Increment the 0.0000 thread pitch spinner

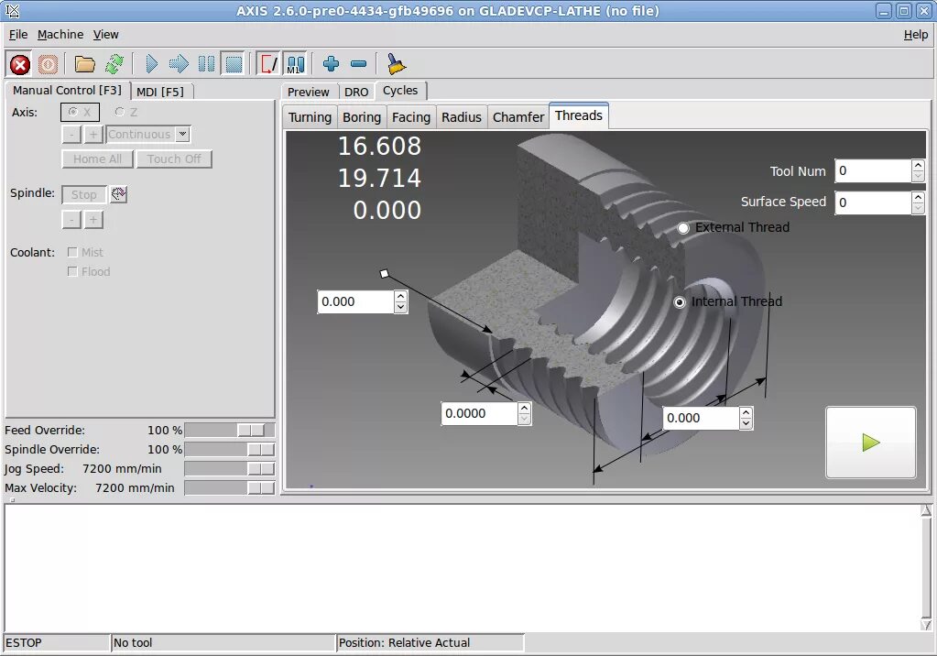coord(524,408)
